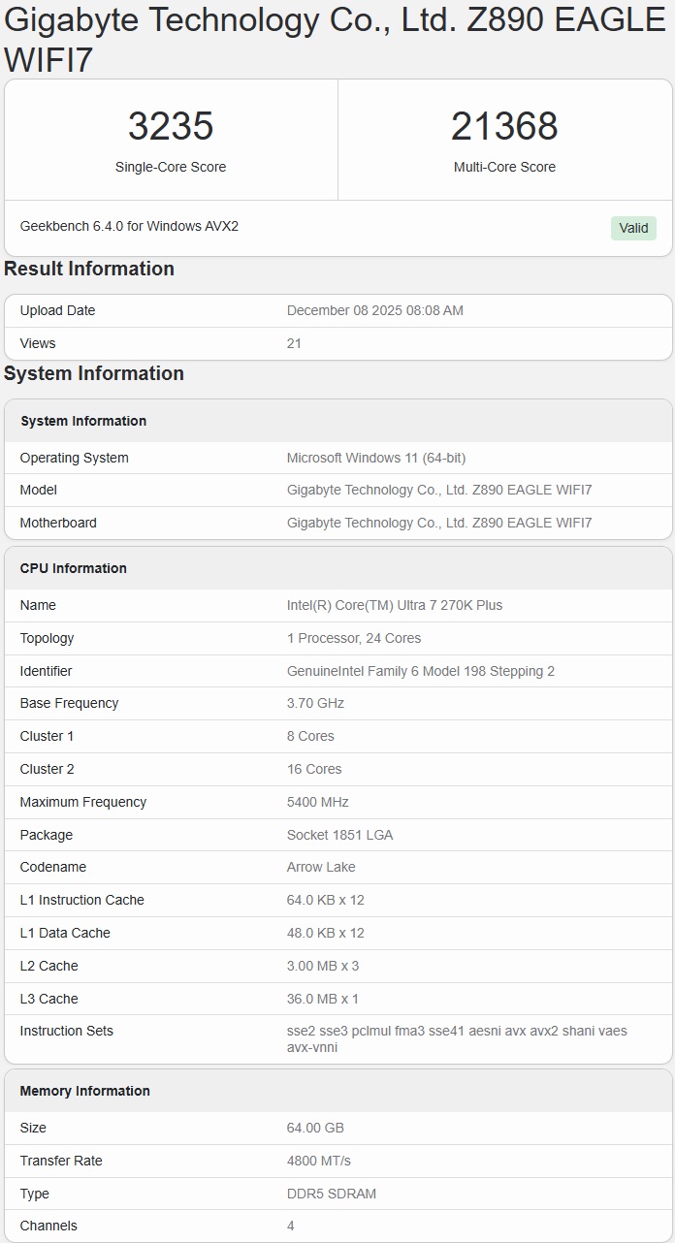Screen dimensions: 675x1243
Task: Click the GenuineIntel Family 6 identifier text
Action: (x=421, y=671)
